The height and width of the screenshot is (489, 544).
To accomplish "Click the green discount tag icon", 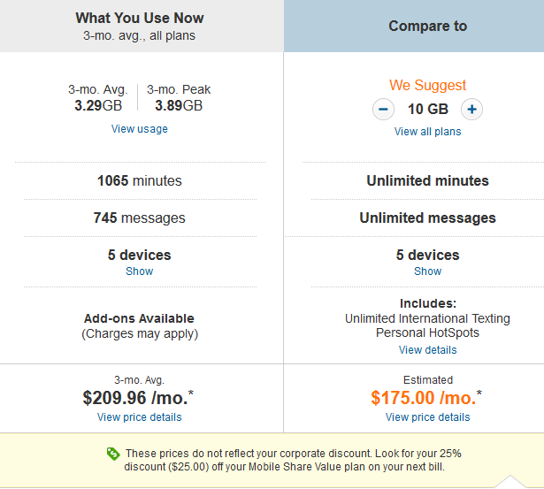I will point(113,454).
